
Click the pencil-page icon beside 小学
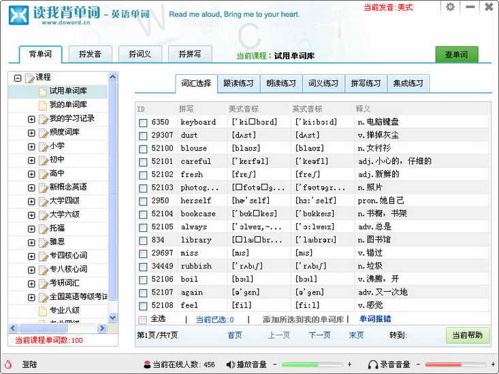coord(44,146)
